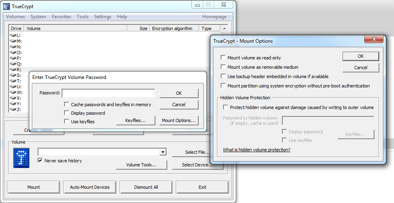
Task: Select drive R: in the drive list
Action: [15, 70]
